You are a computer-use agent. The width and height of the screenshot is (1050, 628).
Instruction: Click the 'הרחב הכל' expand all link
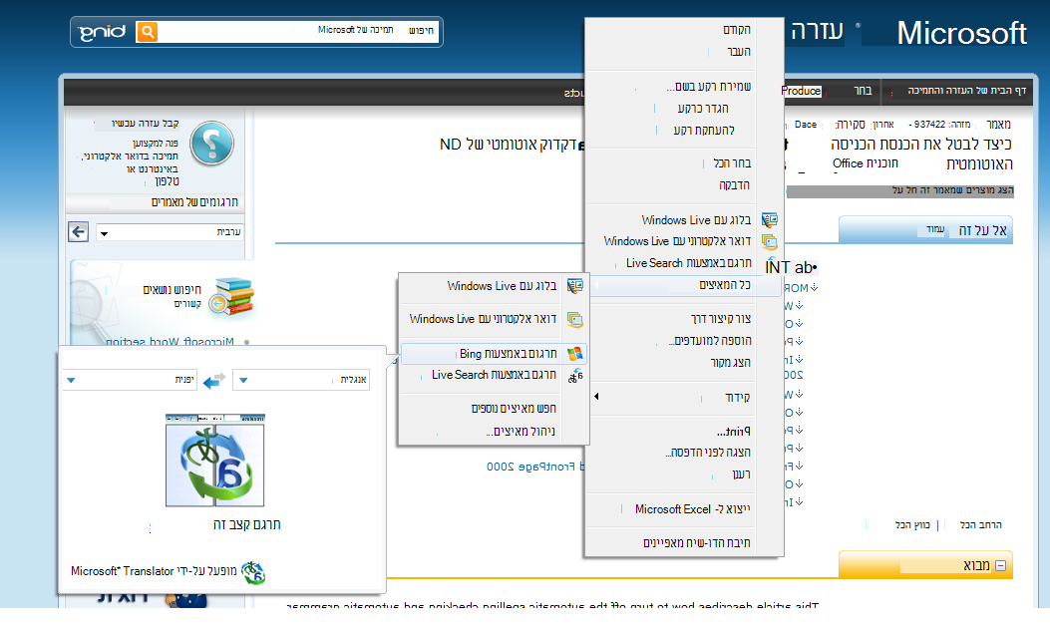point(980,524)
